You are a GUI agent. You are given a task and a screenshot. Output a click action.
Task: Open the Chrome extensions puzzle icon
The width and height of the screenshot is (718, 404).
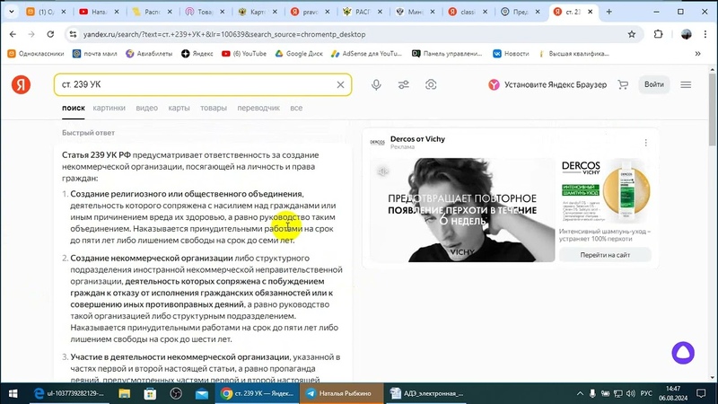point(658,34)
